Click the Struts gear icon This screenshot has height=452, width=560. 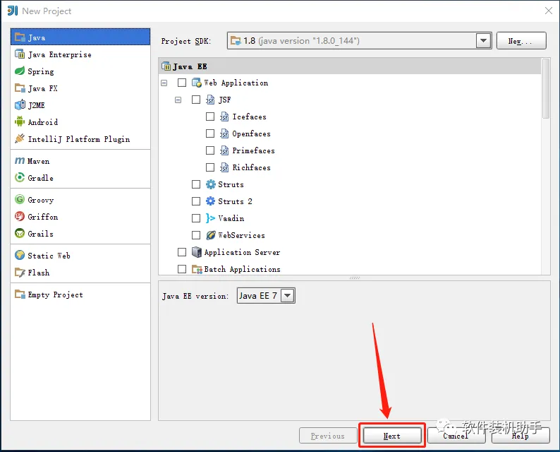click(211, 184)
